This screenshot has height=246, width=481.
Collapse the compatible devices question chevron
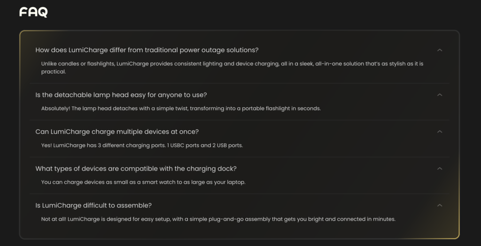pos(440,168)
